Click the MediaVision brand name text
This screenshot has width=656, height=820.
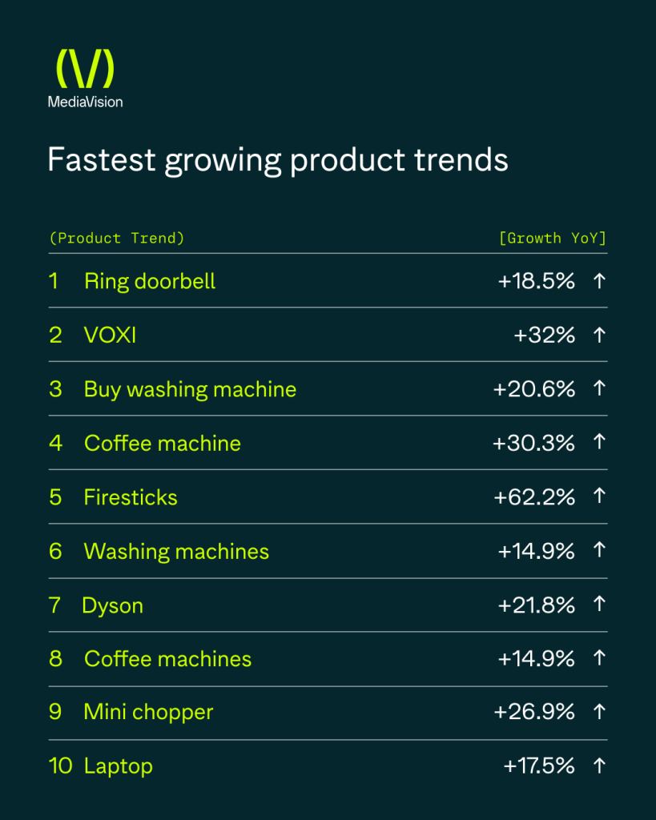point(85,102)
